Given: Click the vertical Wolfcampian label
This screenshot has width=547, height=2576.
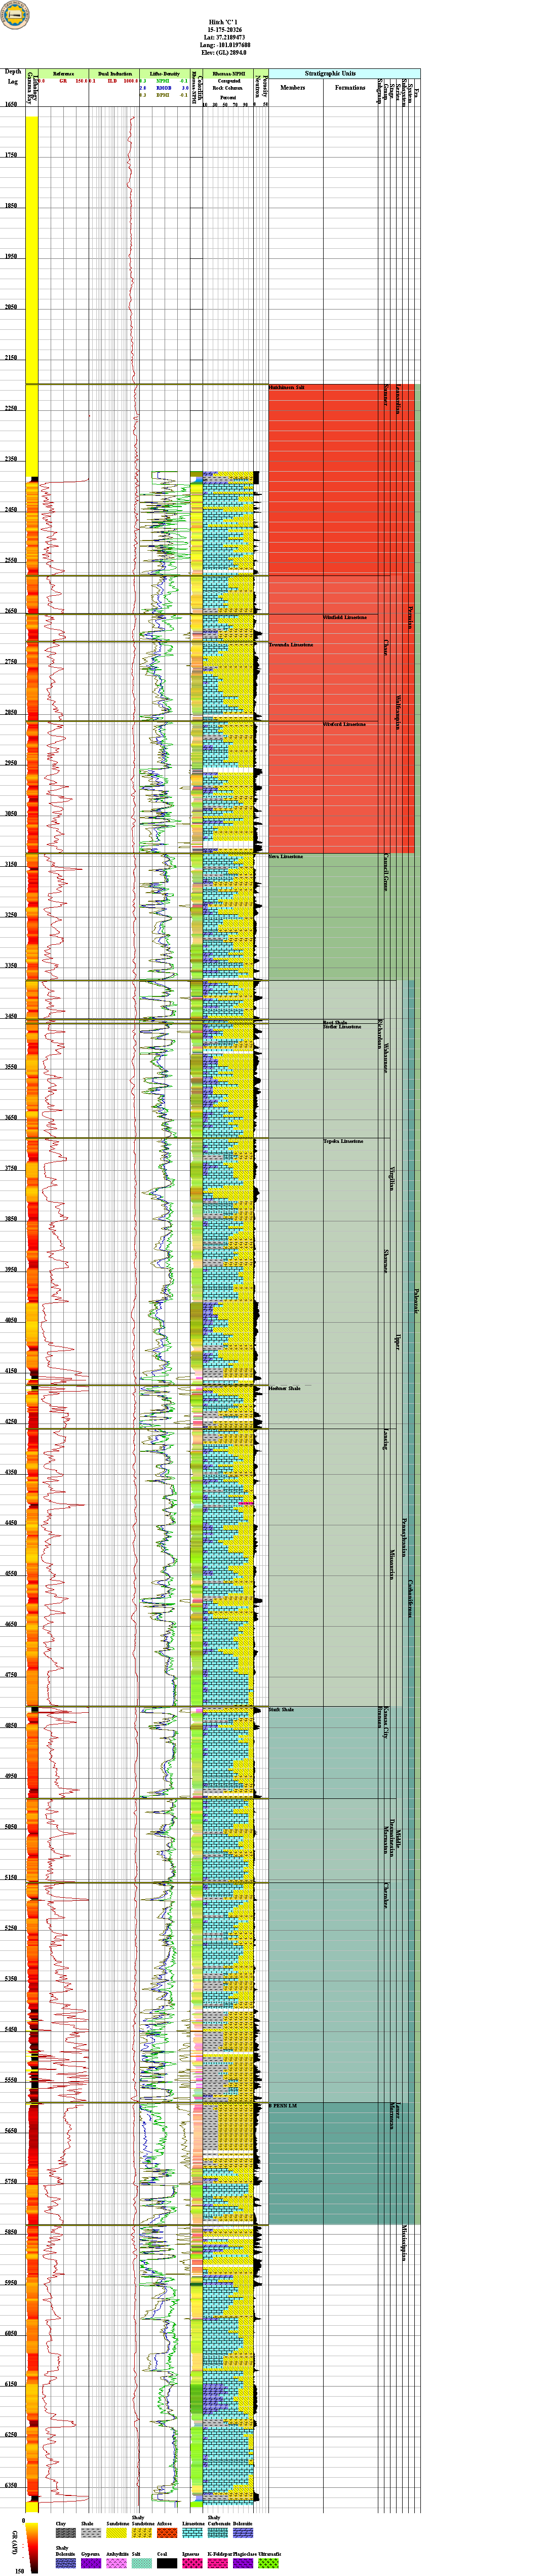Looking at the screenshot, I should click(x=398, y=712).
